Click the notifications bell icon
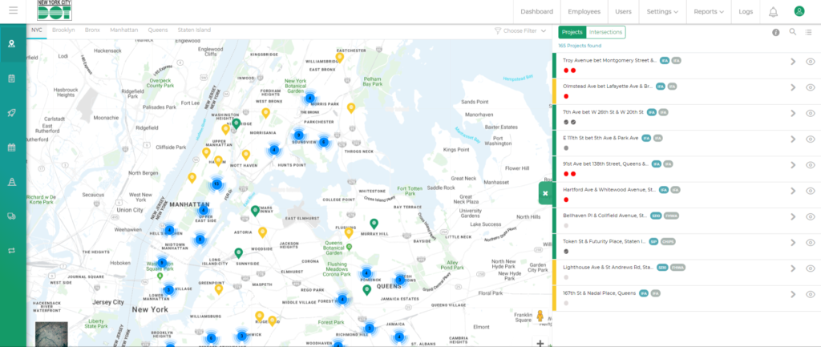 coord(773,12)
